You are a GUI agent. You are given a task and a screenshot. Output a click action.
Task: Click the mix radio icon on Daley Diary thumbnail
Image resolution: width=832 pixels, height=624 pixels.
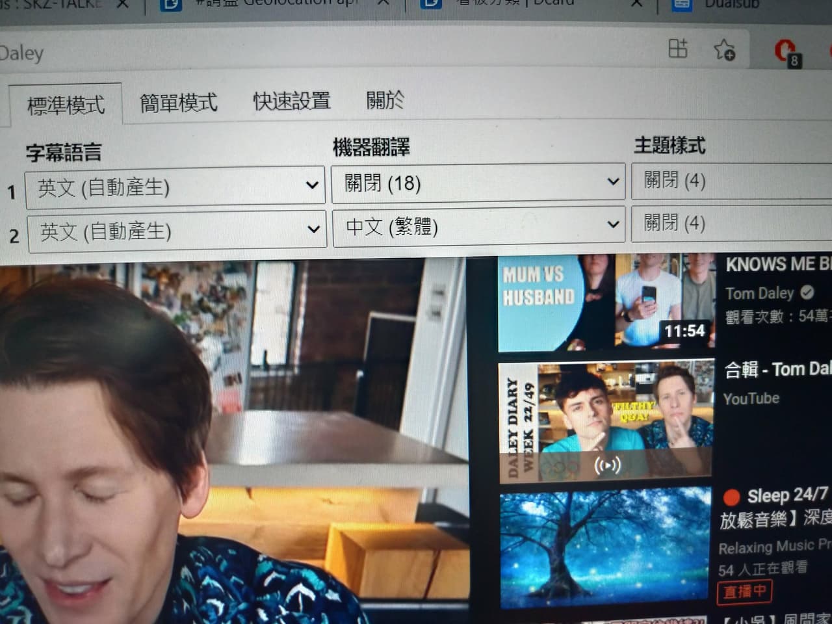(x=607, y=465)
